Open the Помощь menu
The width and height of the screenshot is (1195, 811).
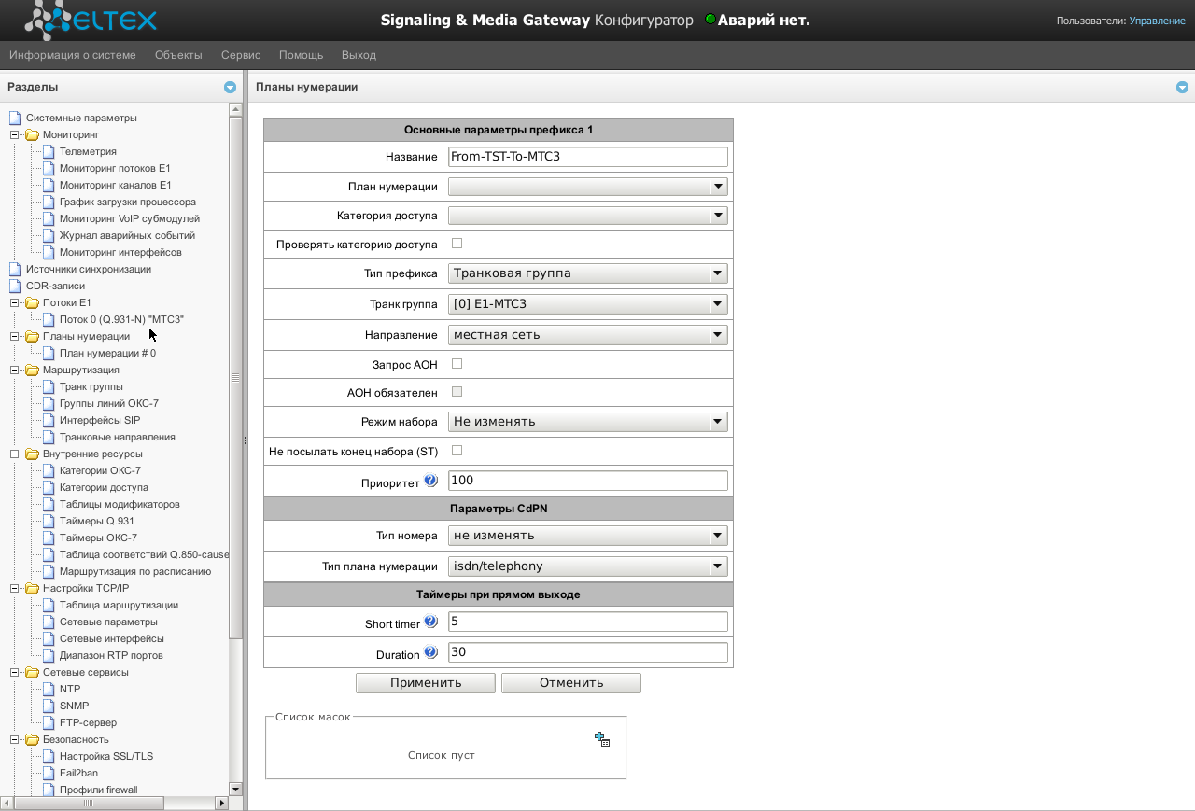click(301, 55)
